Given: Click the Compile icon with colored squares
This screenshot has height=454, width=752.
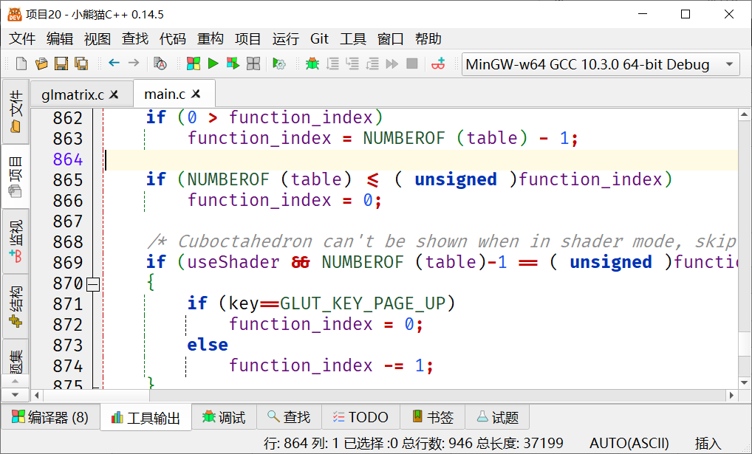Looking at the screenshot, I should pyautogui.click(x=194, y=63).
